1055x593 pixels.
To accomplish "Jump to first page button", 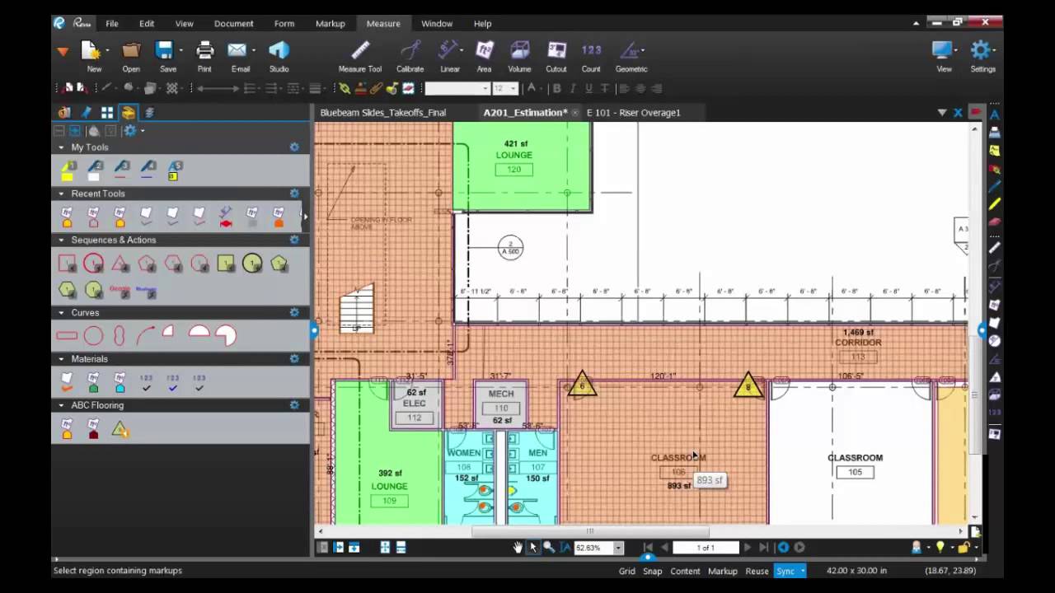I will 649,547.
